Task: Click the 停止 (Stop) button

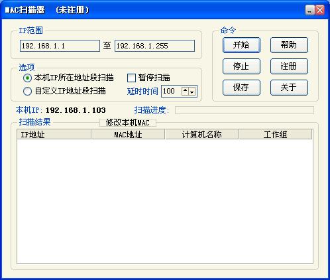Action: click(x=241, y=66)
